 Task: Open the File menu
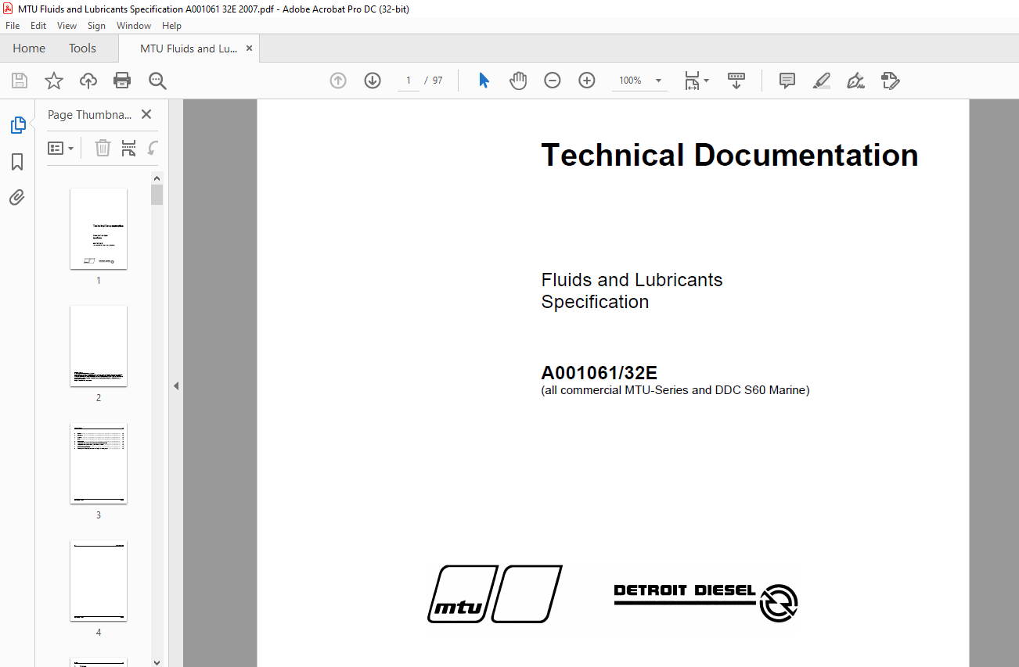click(13, 26)
